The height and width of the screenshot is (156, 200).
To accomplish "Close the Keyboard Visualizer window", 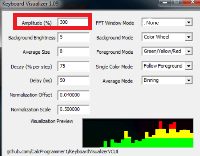I will coord(192,2).
